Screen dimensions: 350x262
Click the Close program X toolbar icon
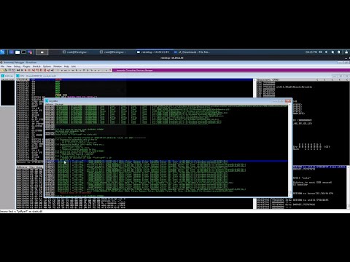point(22,71)
